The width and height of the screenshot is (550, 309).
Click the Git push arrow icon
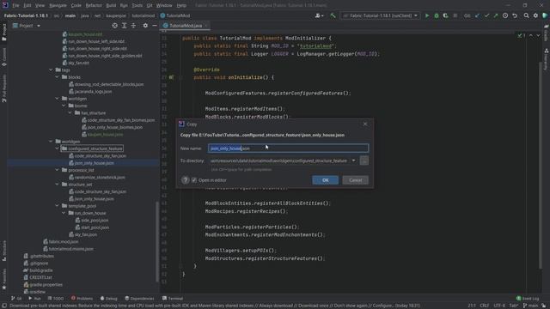coord(496,15)
